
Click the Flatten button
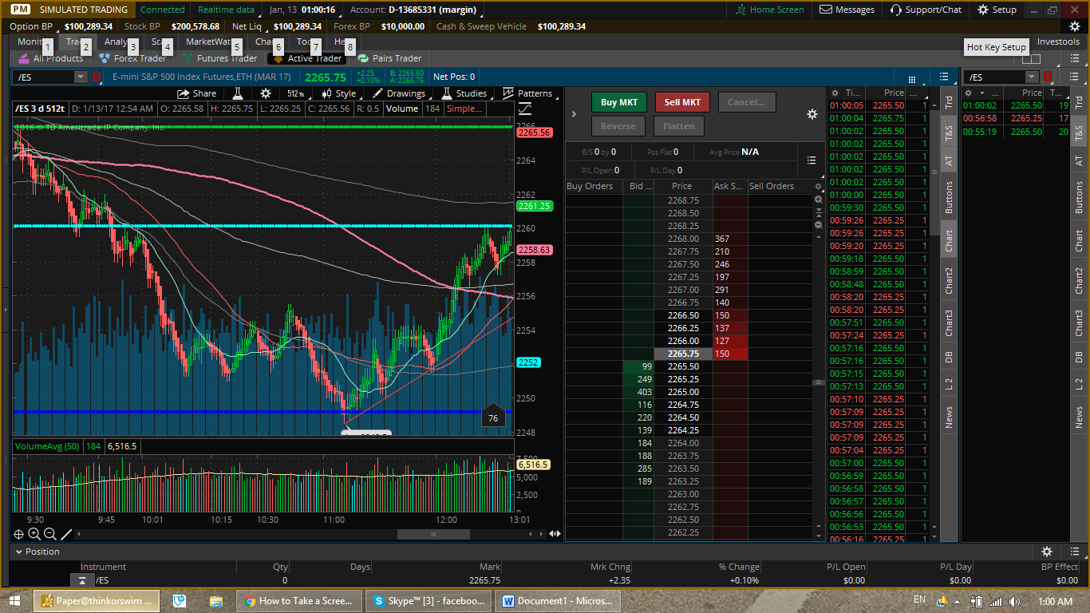point(679,126)
